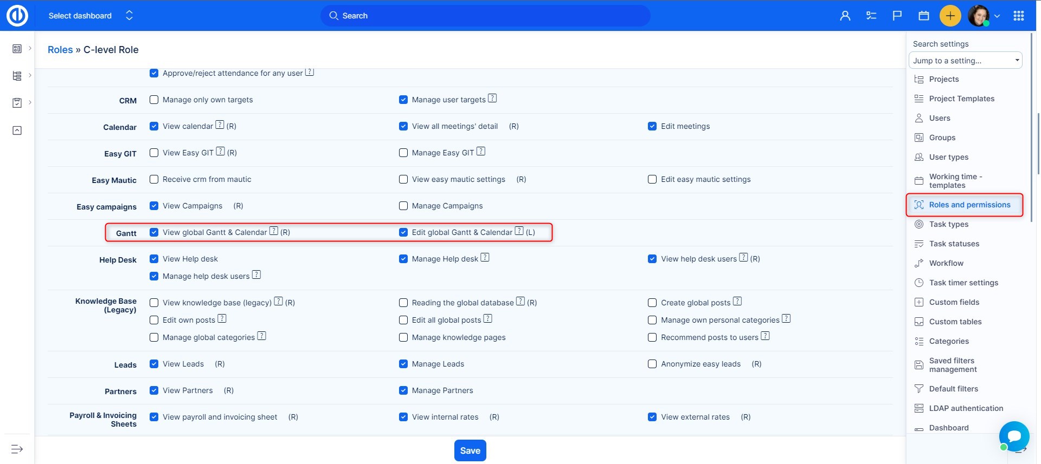Expand the user avatar menu arrow
The height and width of the screenshot is (464, 1041).
tap(997, 16)
